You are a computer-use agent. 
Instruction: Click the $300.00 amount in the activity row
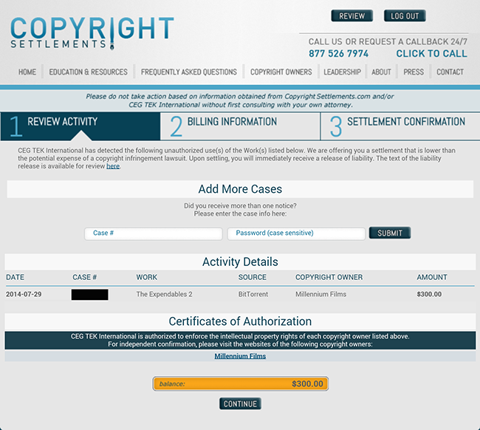click(x=429, y=294)
